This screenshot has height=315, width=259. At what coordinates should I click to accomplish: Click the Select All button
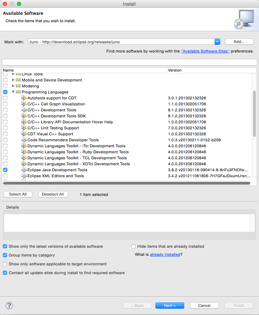(x=18, y=194)
